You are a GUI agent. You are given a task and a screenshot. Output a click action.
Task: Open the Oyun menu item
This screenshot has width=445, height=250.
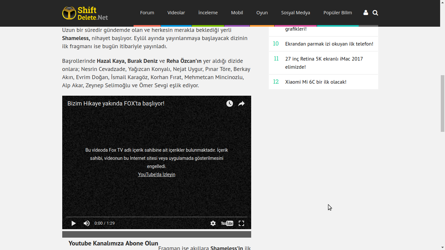(262, 13)
